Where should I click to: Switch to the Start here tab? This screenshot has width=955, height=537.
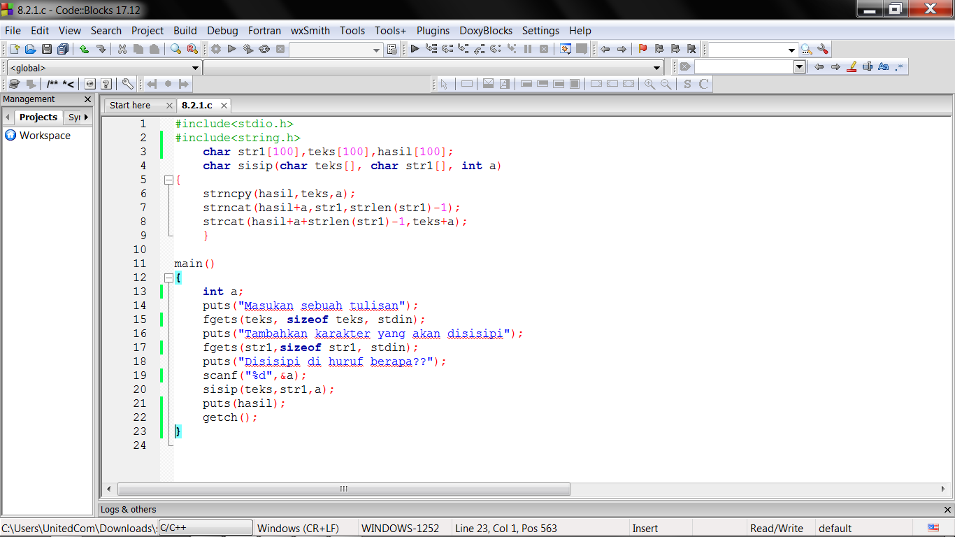click(130, 105)
